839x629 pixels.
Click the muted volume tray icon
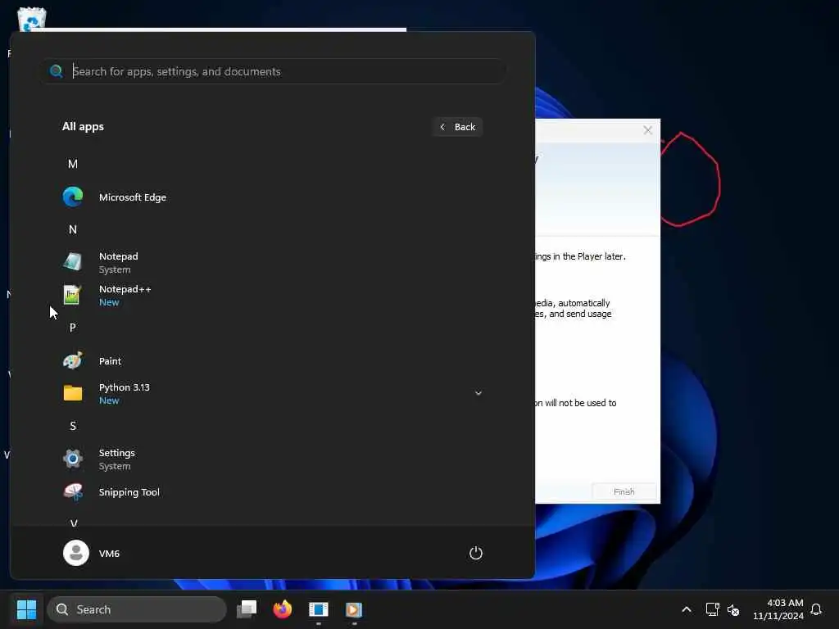pyautogui.click(x=733, y=609)
